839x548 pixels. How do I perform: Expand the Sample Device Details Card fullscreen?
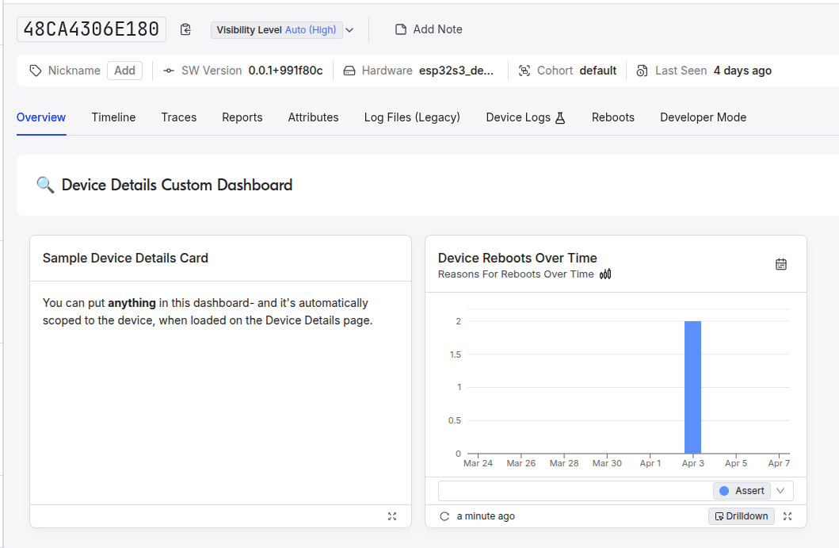tap(392, 515)
